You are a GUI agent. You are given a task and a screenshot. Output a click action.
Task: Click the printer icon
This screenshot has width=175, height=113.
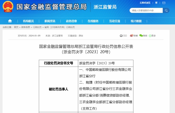coord(121,36)
